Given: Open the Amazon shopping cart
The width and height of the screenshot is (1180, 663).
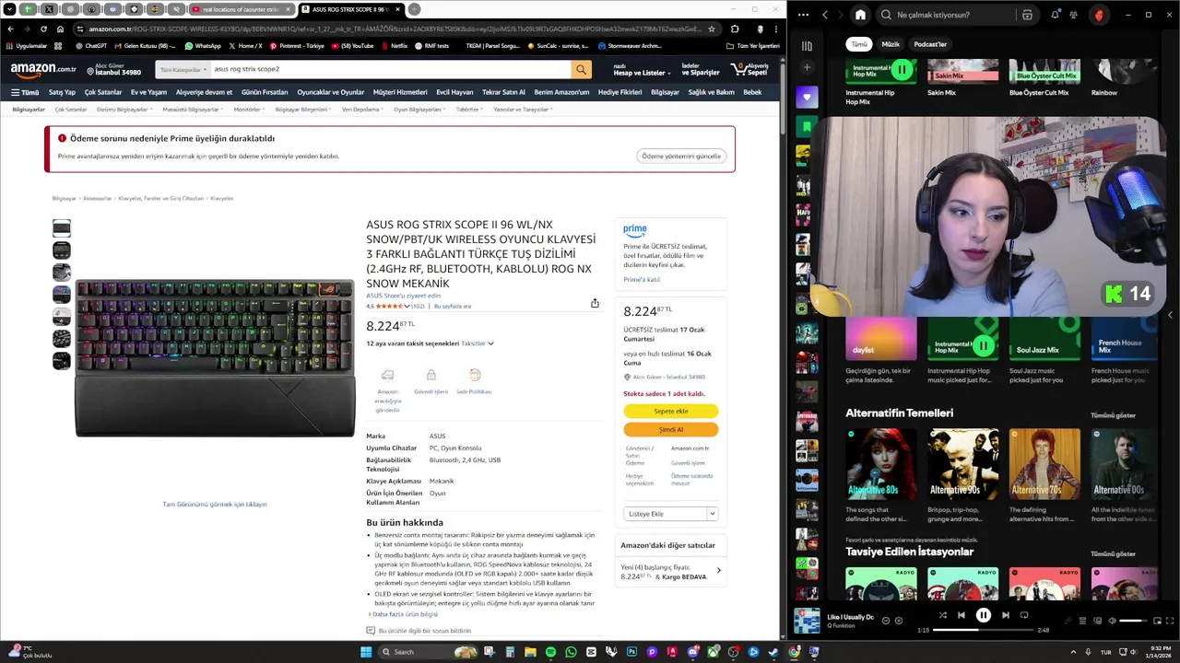Looking at the screenshot, I should [749, 70].
